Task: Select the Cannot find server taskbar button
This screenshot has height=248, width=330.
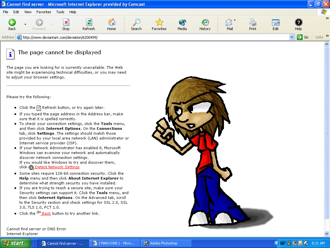Action: coord(63,243)
